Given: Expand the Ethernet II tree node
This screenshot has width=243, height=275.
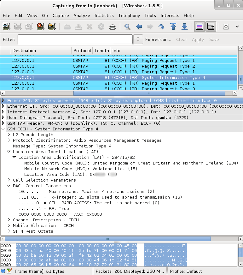Looking at the screenshot, I should 3,106.
